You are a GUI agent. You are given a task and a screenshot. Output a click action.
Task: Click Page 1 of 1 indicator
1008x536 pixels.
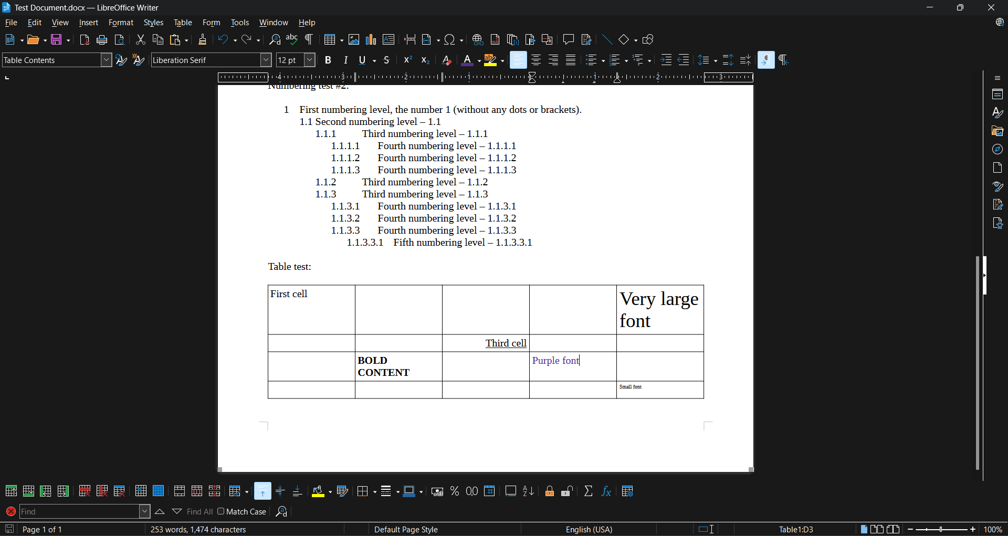click(42, 530)
